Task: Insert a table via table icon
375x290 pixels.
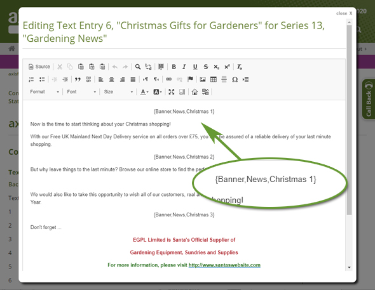Action: (214, 79)
